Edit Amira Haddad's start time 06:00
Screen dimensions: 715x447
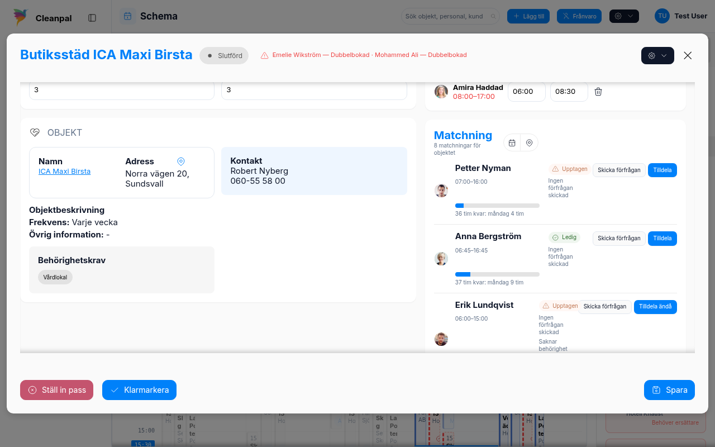click(x=526, y=92)
